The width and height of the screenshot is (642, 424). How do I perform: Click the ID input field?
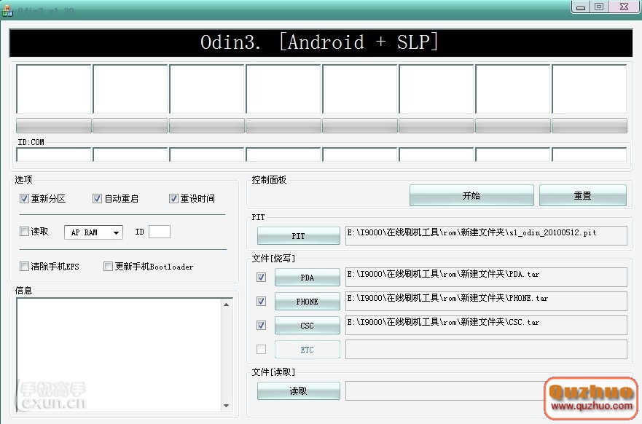tap(159, 232)
